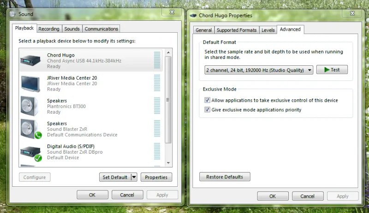369x213 pixels.
Task: Select the 'Chord Async USB 44.1kHz-384kHz' text
Action: 84,61
